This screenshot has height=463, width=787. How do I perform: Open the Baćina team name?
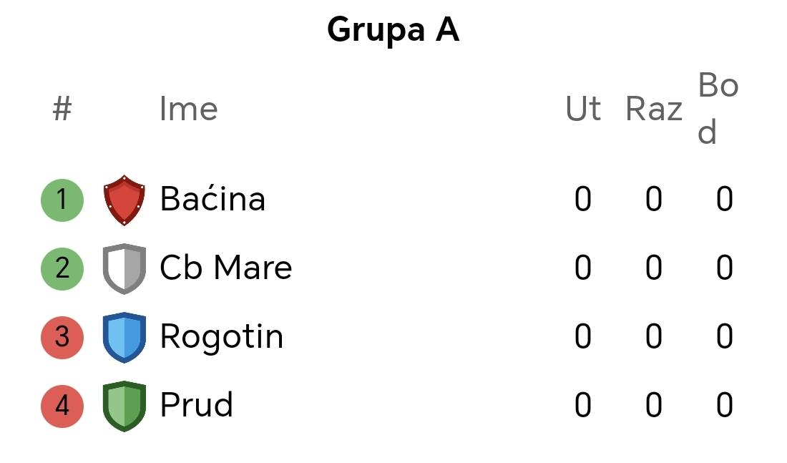(x=212, y=198)
